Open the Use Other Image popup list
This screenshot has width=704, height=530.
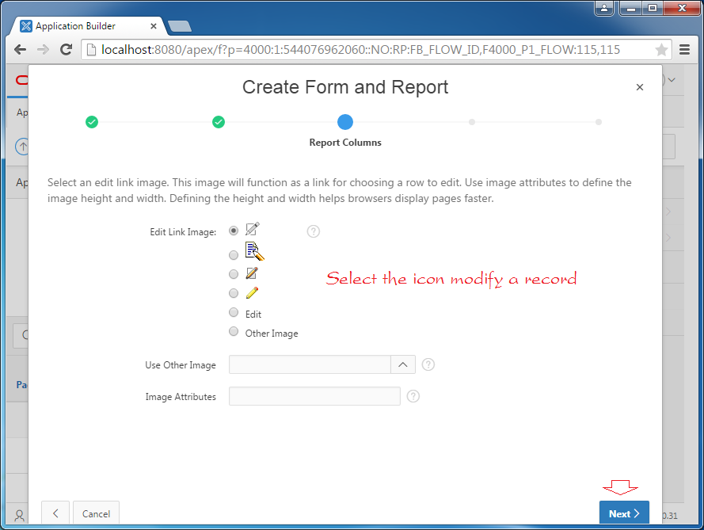point(403,364)
